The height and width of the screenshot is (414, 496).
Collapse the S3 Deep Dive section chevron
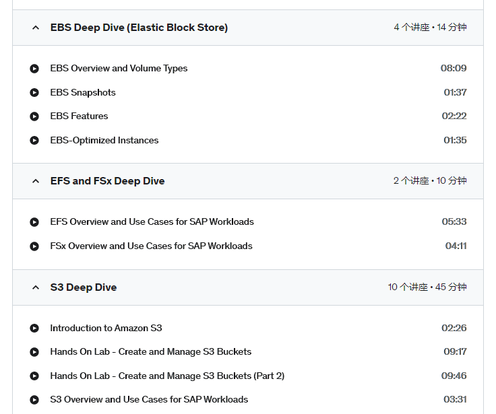click(36, 287)
